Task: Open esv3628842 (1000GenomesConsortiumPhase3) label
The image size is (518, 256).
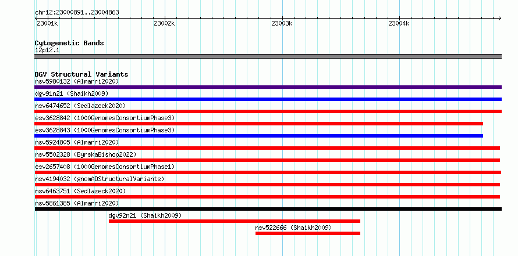Action: 105,118
